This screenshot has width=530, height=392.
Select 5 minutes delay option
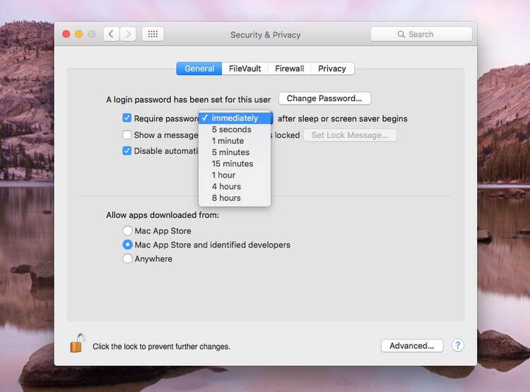[235, 152]
